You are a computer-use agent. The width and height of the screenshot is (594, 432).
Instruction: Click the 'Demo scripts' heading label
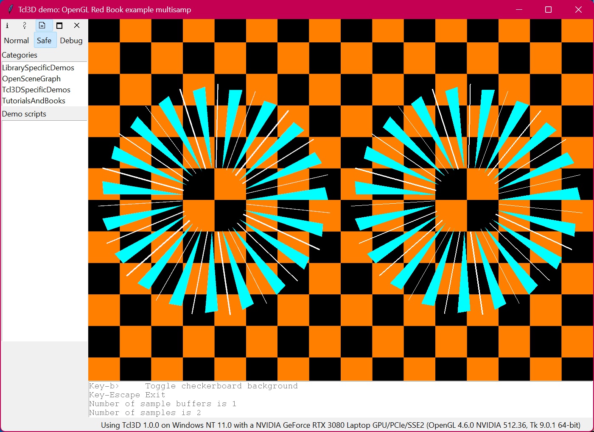pyautogui.click(x=24, y=114)
